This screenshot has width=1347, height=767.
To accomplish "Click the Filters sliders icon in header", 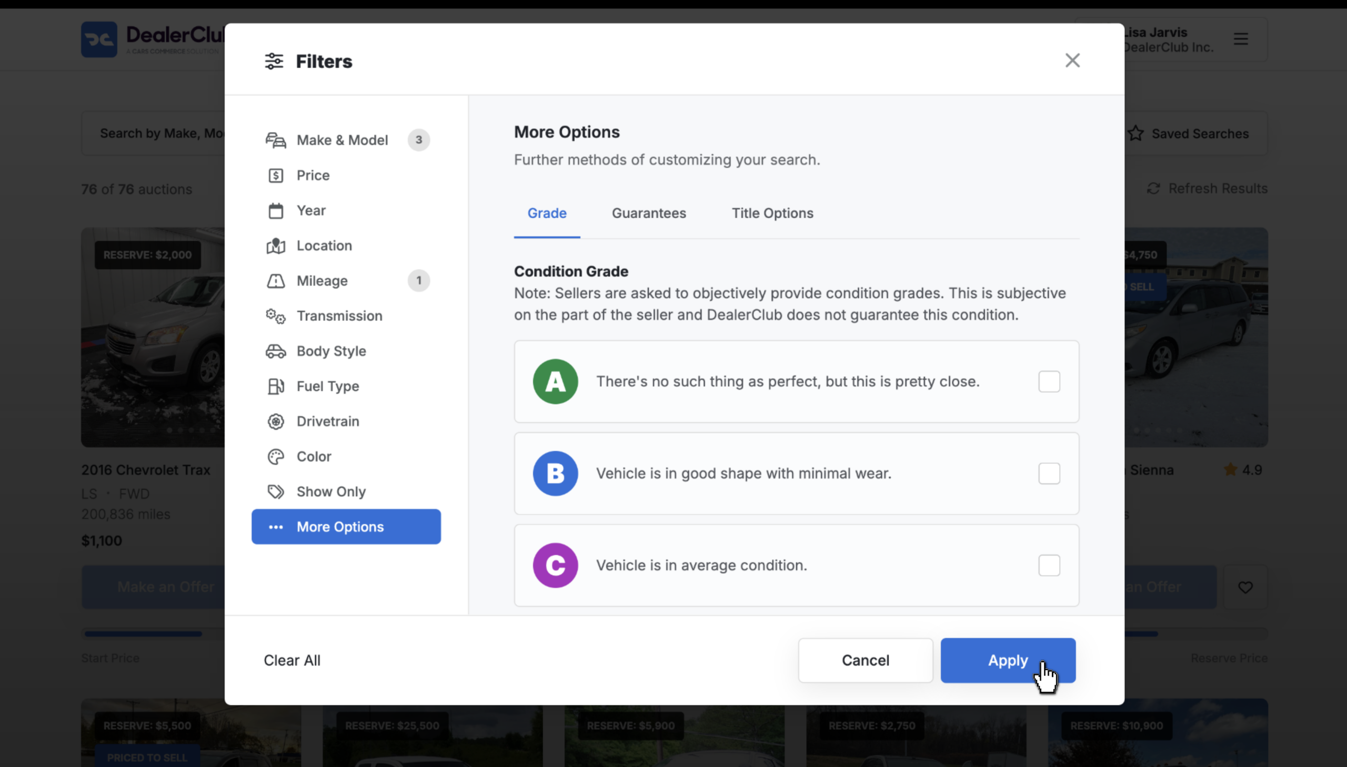I will point(274,61).
